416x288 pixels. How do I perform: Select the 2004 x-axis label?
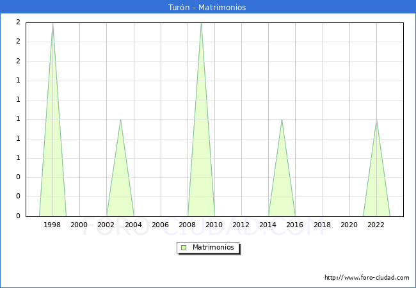(133, 225)
